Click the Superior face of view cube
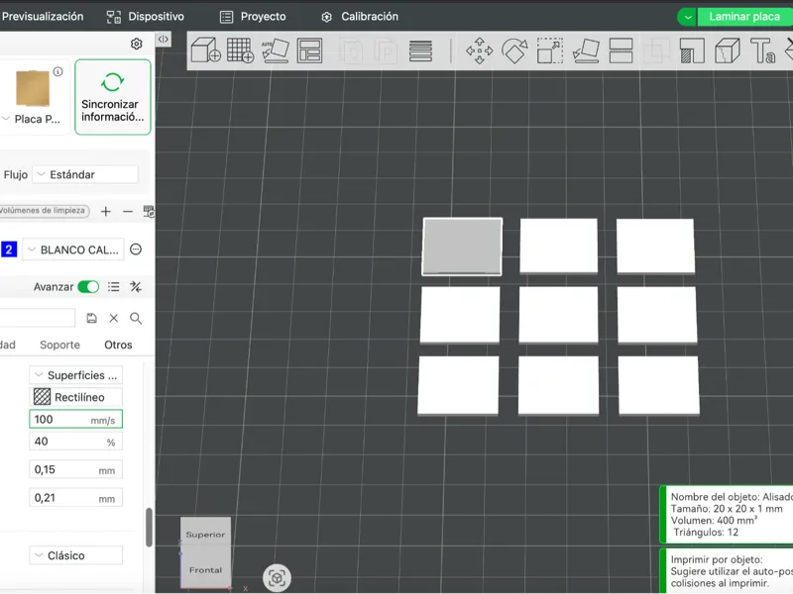This screenshot has width=793, height=594. (205, 535)
